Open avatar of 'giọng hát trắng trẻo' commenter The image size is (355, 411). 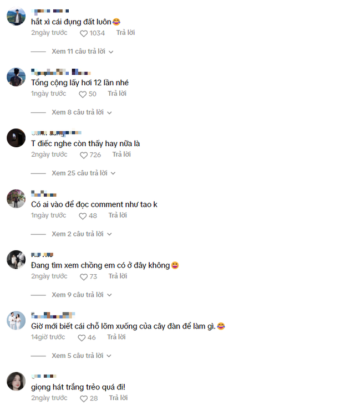pos(16,381)
